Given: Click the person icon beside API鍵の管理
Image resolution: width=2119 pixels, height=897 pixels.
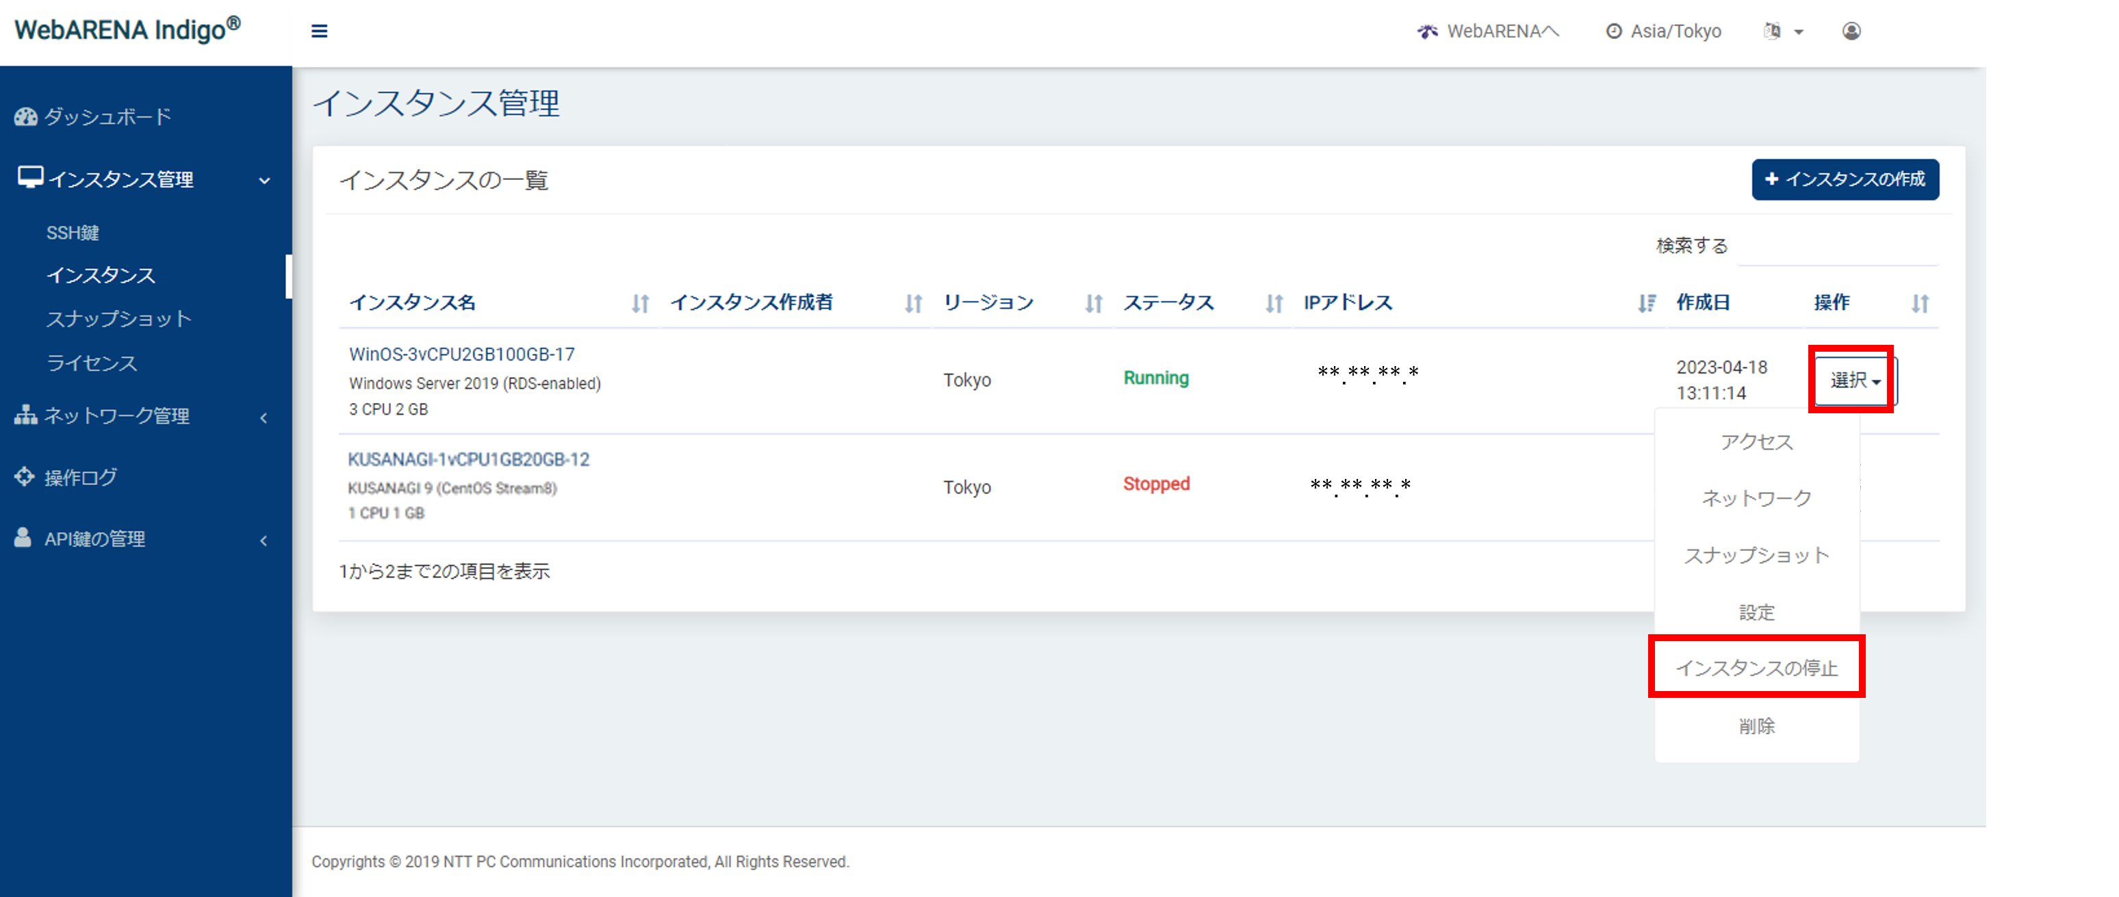Looking at the screenshot, I should pyautogui.click(x=22, y=538).
